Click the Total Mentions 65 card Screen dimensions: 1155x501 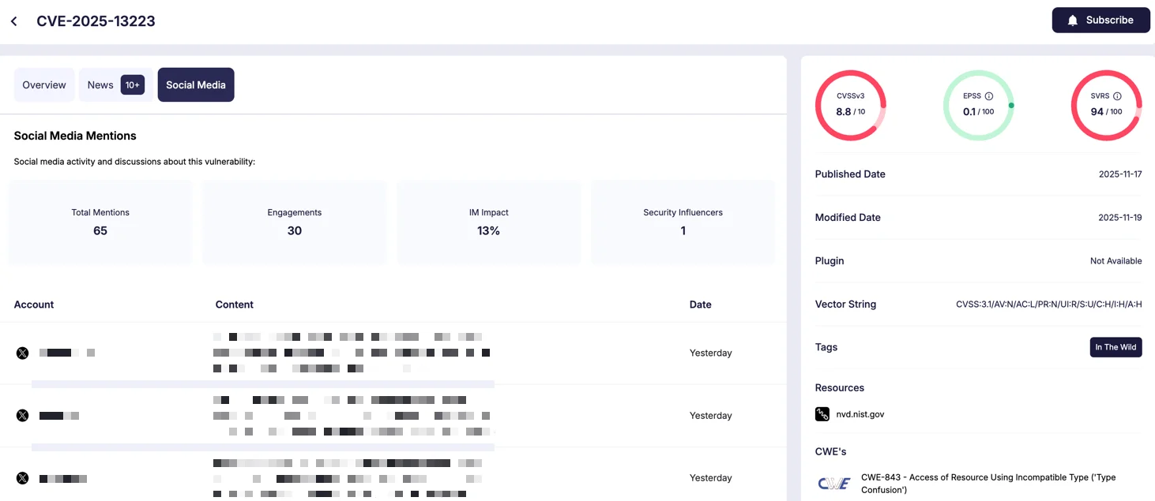click(100, 222)
